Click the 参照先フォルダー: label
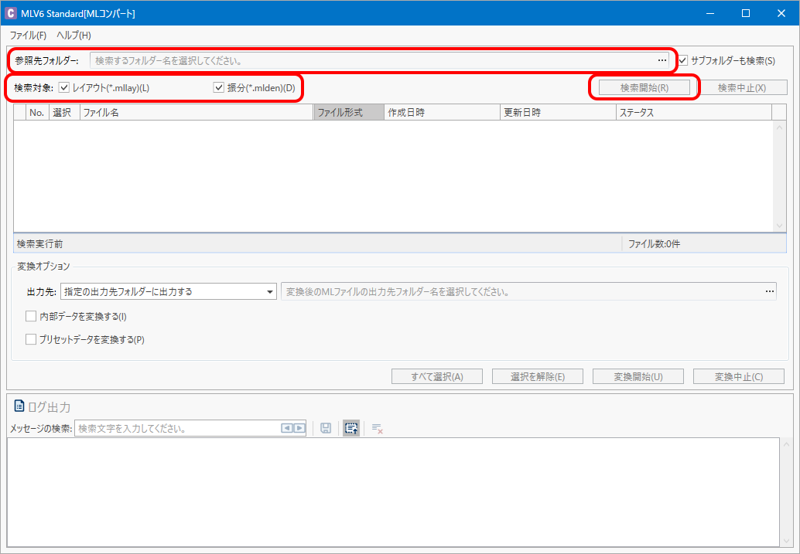Image resolution: width=800 pixels, height=554 pixels. [47, 60]
